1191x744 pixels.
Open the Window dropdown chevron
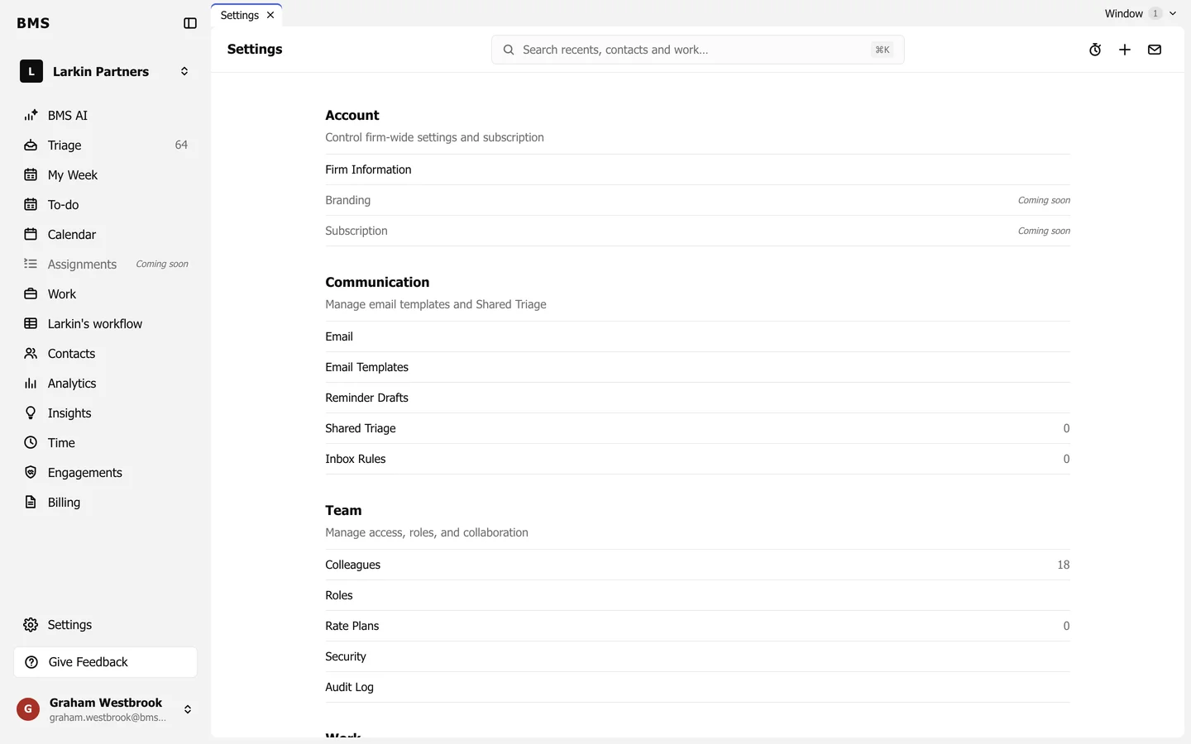tap(1173, 13)
